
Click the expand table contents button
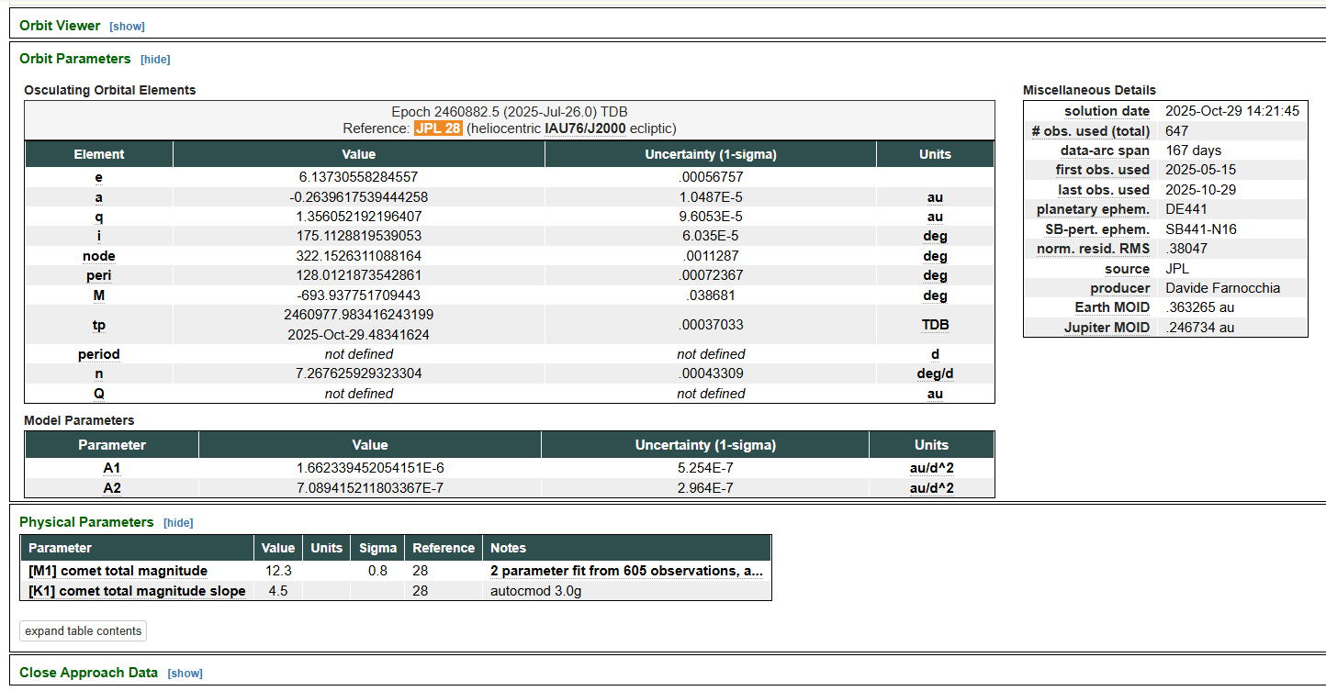coord(84,631)
